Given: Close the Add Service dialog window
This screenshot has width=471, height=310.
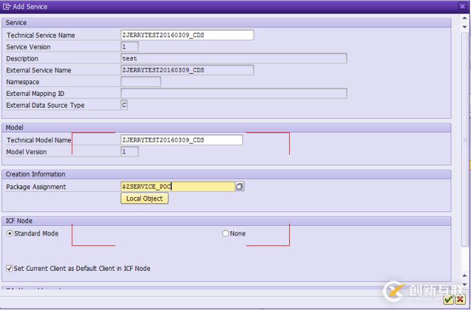Looking at the screenshot, I should tap(462, 7).
